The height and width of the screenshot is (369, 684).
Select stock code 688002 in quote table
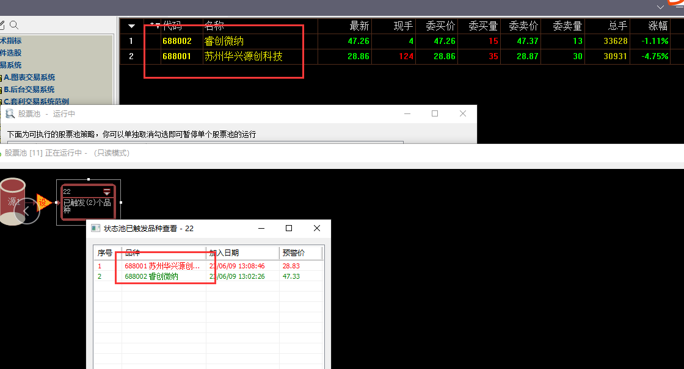177,41
